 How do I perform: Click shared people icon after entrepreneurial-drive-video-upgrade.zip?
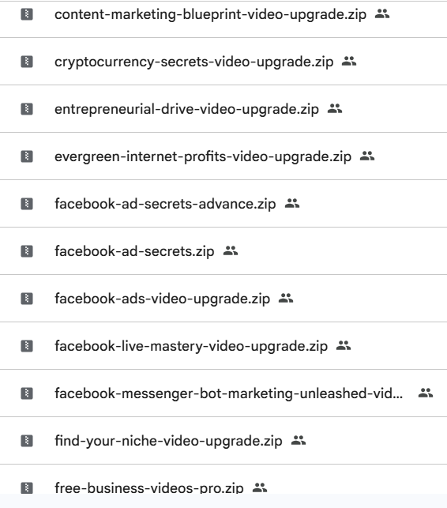pyautogui.click(x=335, y=108)
